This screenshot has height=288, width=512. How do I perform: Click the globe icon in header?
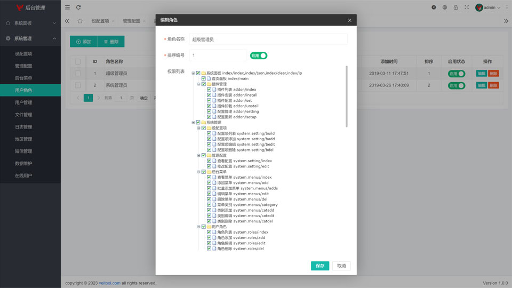[x=445, y=7]
